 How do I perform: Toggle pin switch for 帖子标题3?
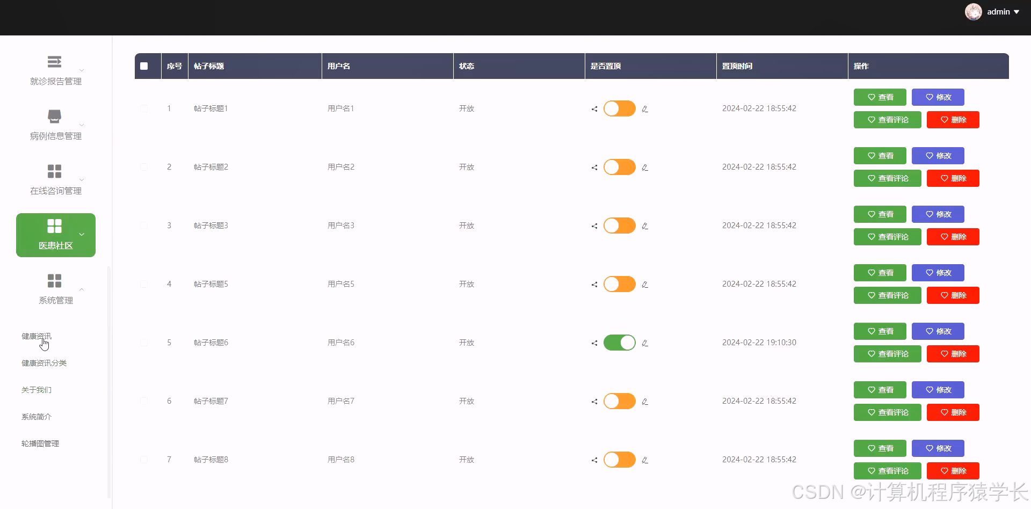coord(620,226)
